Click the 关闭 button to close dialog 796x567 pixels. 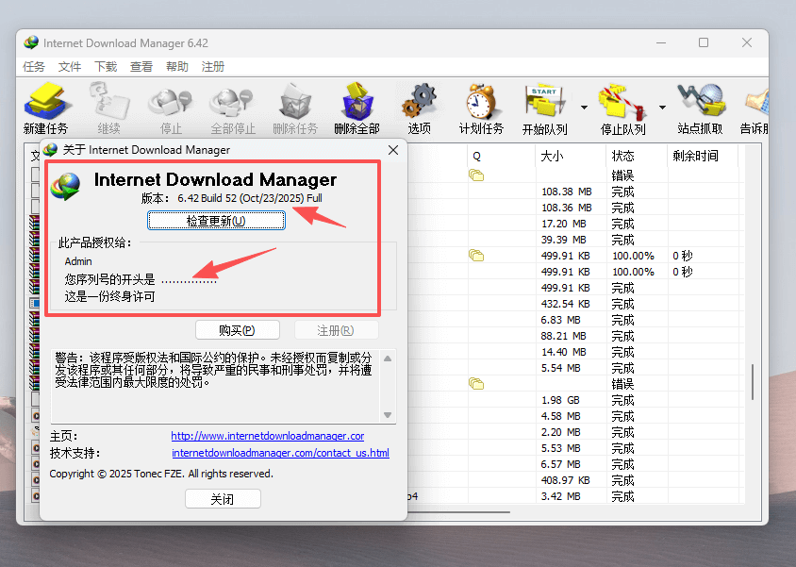click(x=223, y=498)
